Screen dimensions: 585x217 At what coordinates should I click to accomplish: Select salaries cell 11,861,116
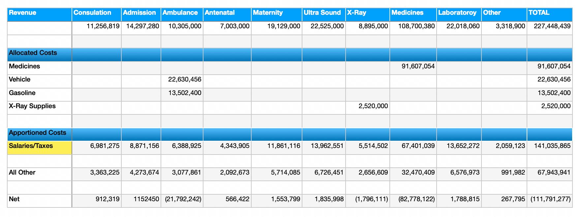(x=277, y=148)
